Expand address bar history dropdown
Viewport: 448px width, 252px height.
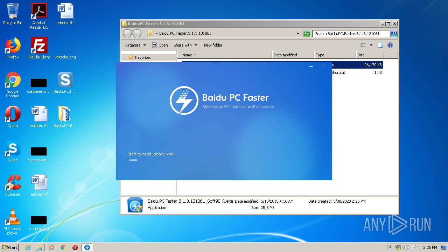coord(298,34)
